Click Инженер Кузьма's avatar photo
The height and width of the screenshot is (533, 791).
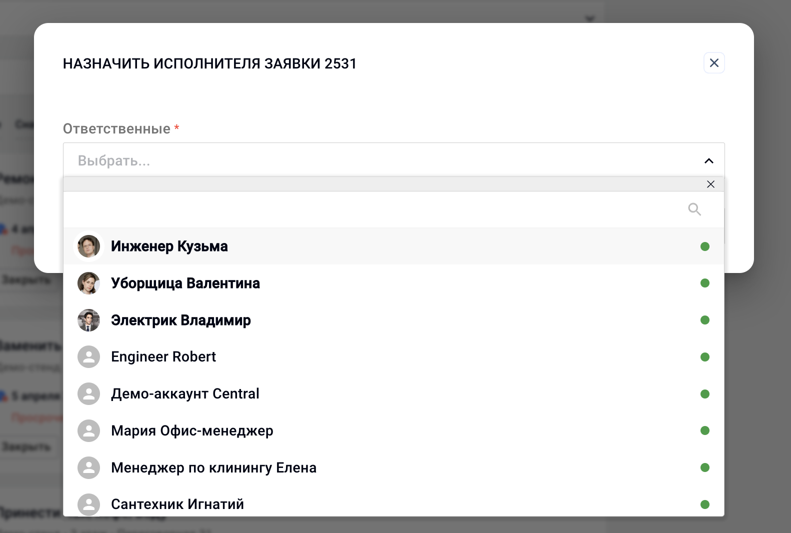88,246
